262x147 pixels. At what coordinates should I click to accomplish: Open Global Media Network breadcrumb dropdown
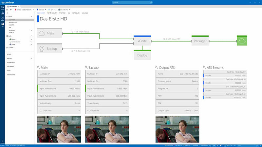click(34, 10)
